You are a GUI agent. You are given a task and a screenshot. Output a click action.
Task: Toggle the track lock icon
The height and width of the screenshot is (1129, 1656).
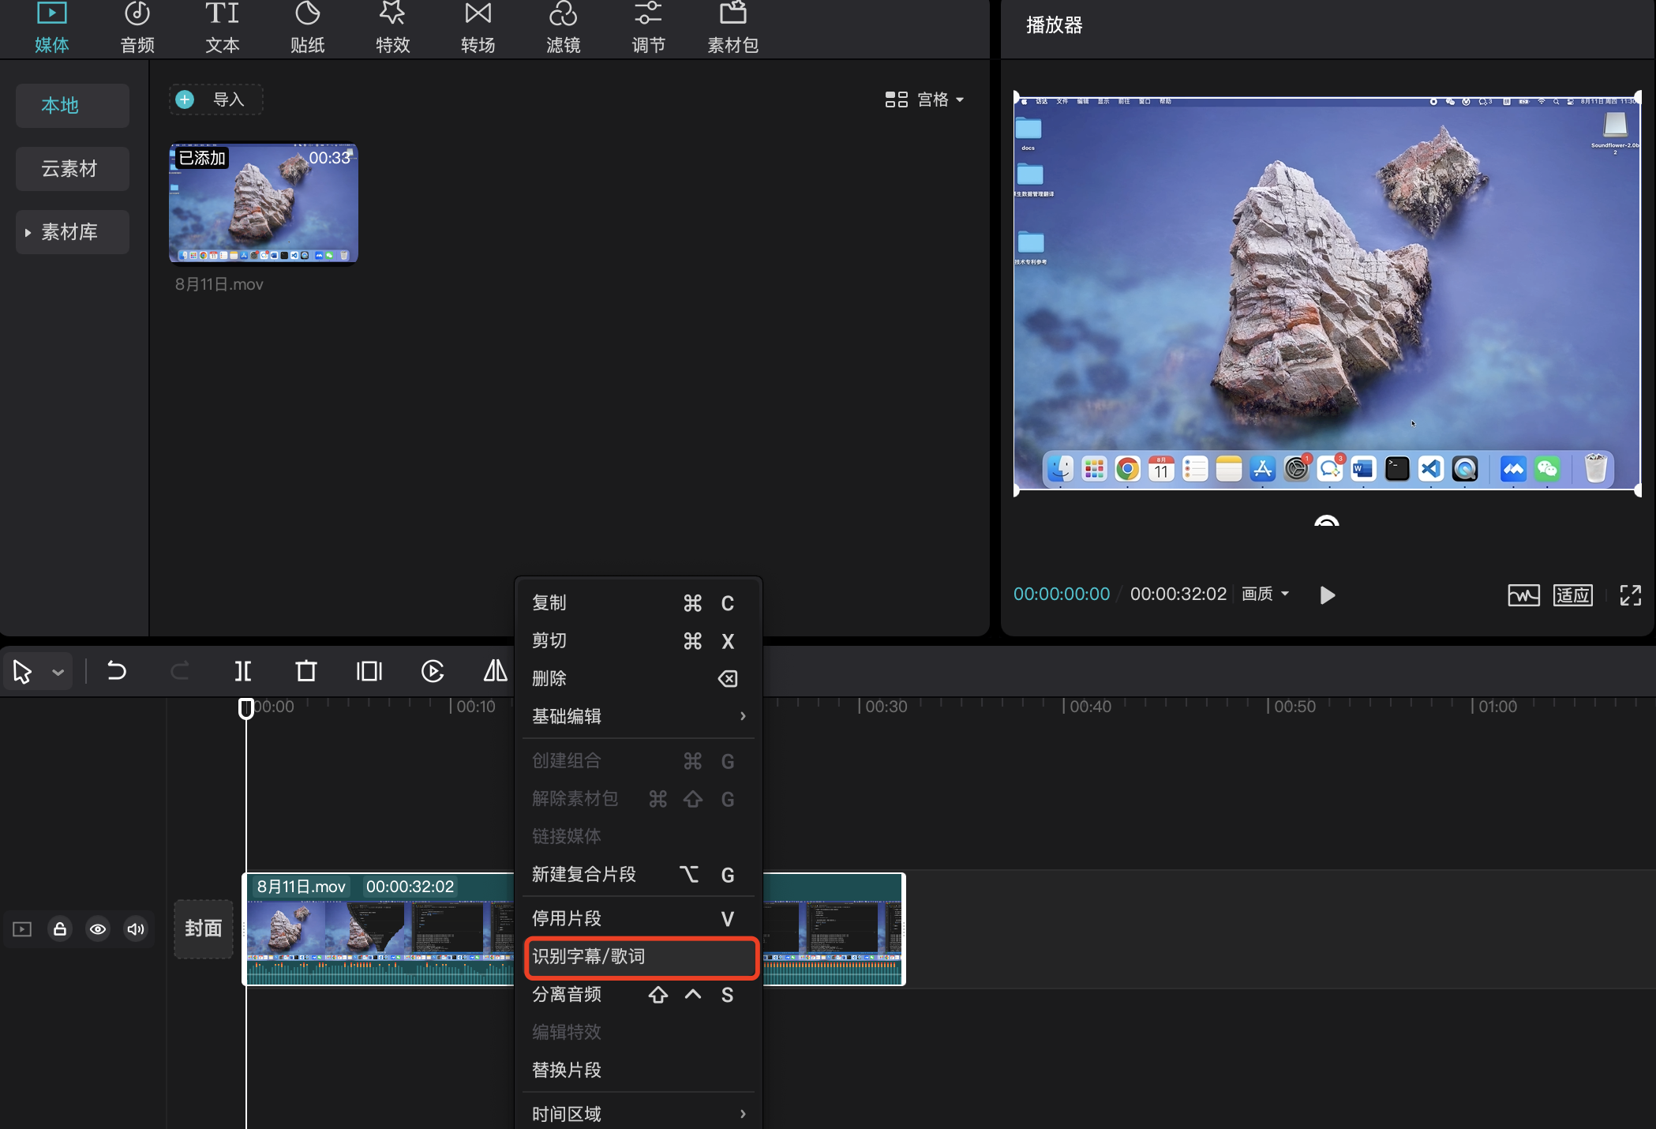point(60,929)
